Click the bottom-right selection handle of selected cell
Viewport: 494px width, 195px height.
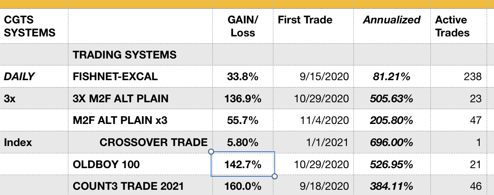tap(274, 176)
